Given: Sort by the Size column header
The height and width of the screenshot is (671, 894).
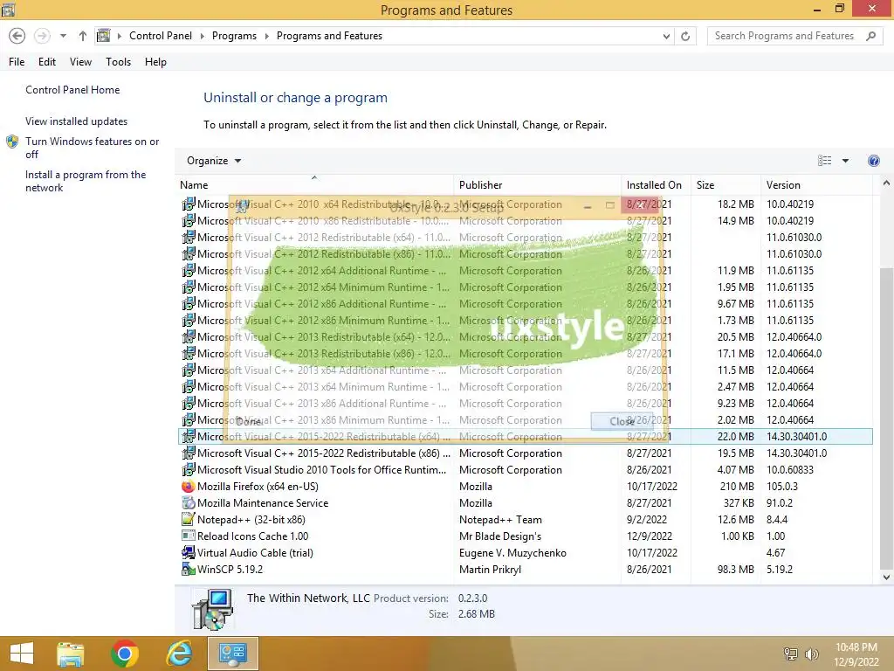Looking at the screenshot, I should (x=726, y=185).
